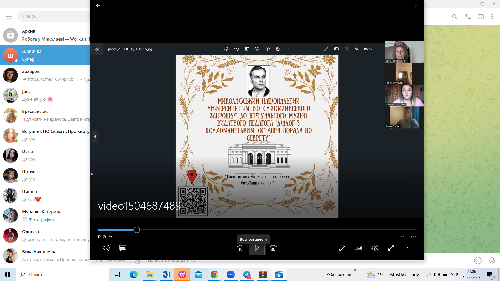The height and width of the screenshot is (281, 500).
Task: Toggle 360 degree video mode
Action: point(375,248)
